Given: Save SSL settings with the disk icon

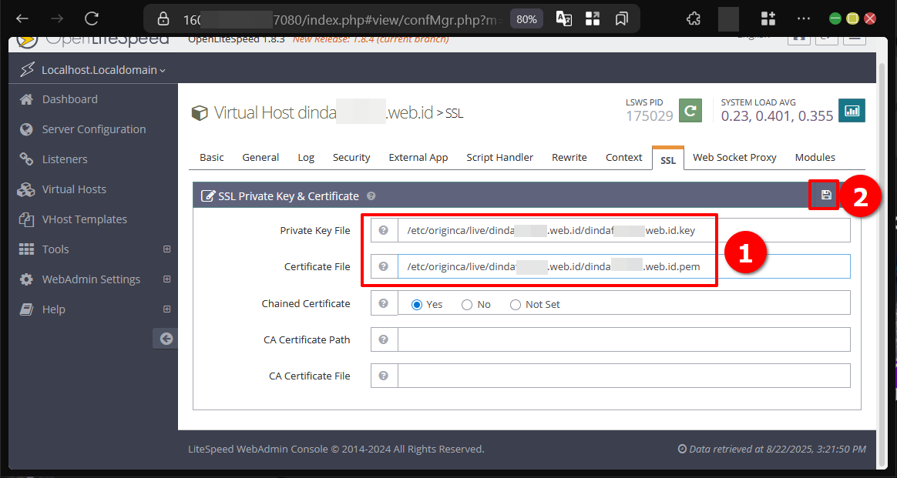Looking at the screenshot, I should (826, 196).
